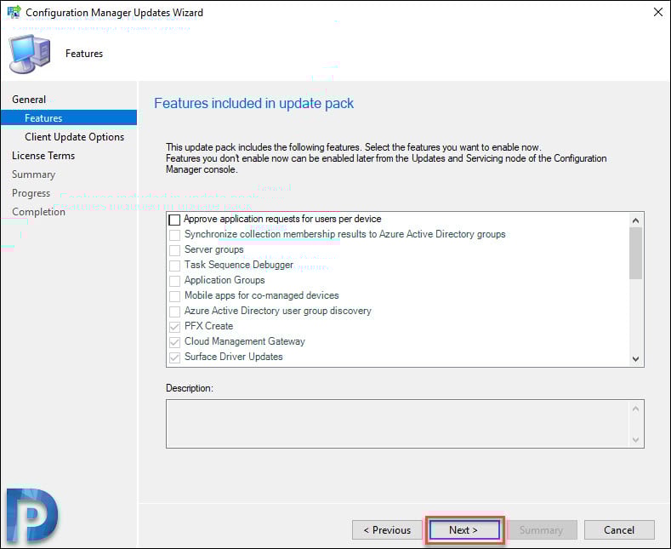Viewport: 671px width, 549px height.
Task: Select the Features wizard step
Action: [69, 117]
